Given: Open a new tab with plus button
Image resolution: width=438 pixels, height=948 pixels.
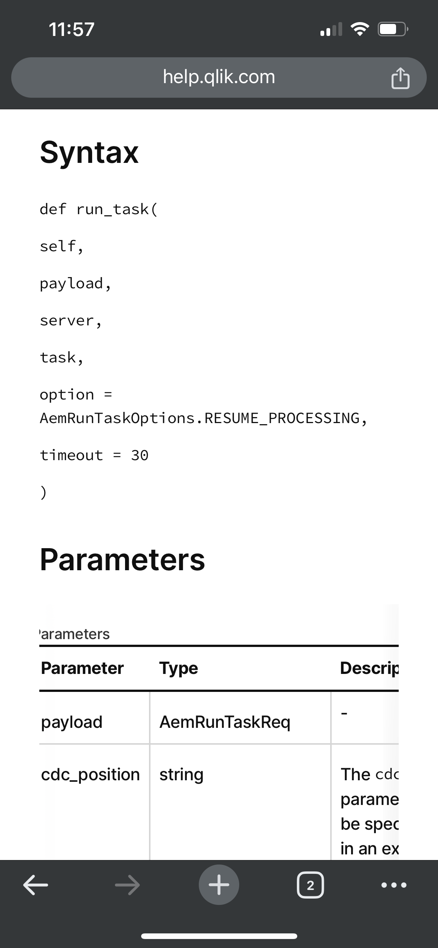Looking at the screenshot, I should pos(219,885).
